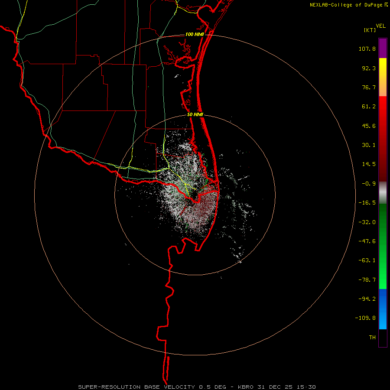Screen dimensions: 390x390
Task: Click the blue segment of velocity color bar
Action: tap(383, 309)
